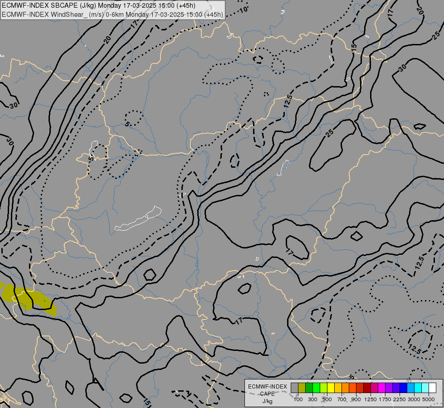Click the legend value 2250

click(400, 399)
